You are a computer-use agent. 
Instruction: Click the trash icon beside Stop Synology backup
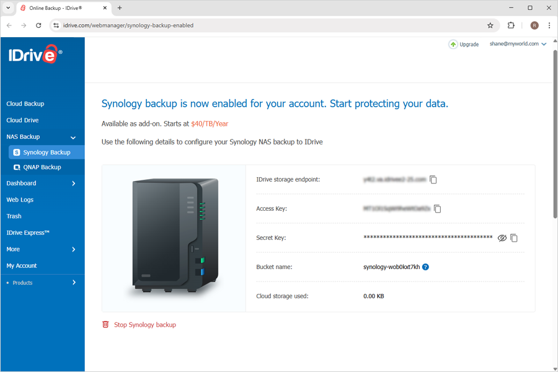click(105, 324)
